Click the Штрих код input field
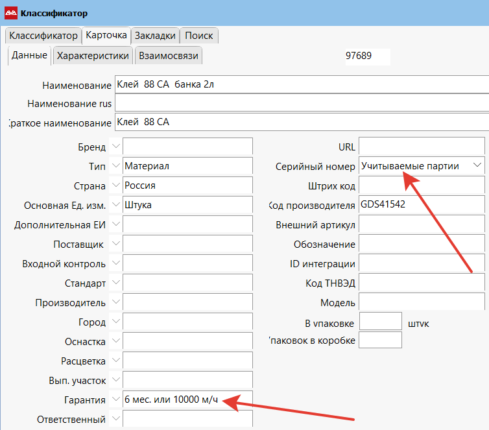Viewport: 489px width, 430px height. 422,186
